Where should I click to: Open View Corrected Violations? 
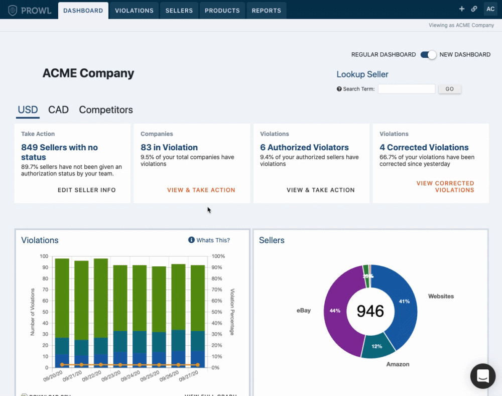pos(445,186)
